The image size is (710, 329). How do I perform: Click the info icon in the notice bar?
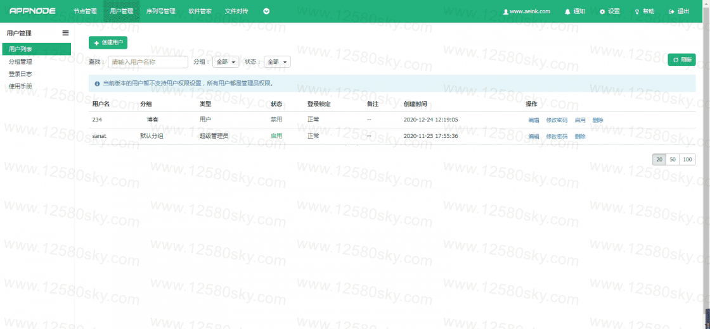[97, 84]
